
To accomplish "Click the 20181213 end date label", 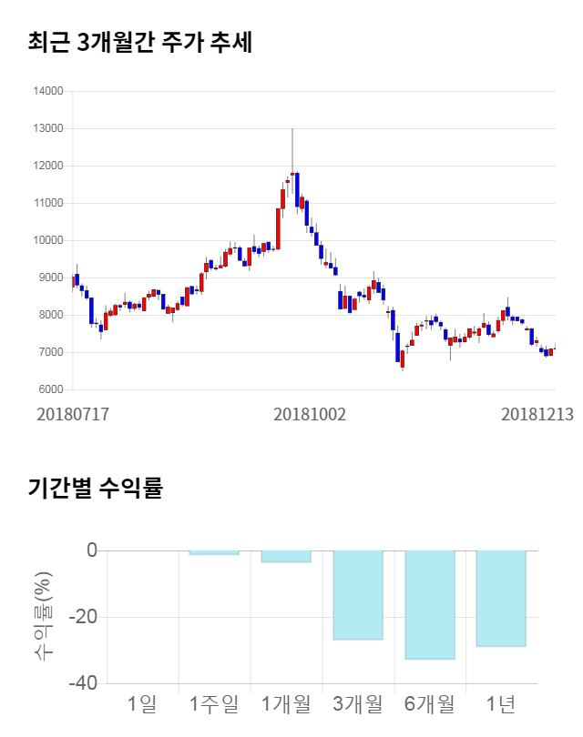I will click(x=537, y=413).
